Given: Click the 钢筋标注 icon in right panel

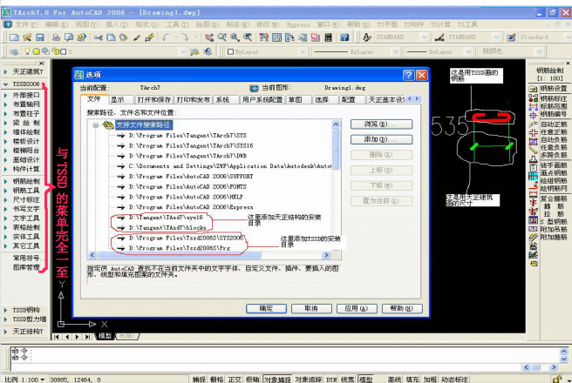Looking at the screenshot, I should point(533,98).
